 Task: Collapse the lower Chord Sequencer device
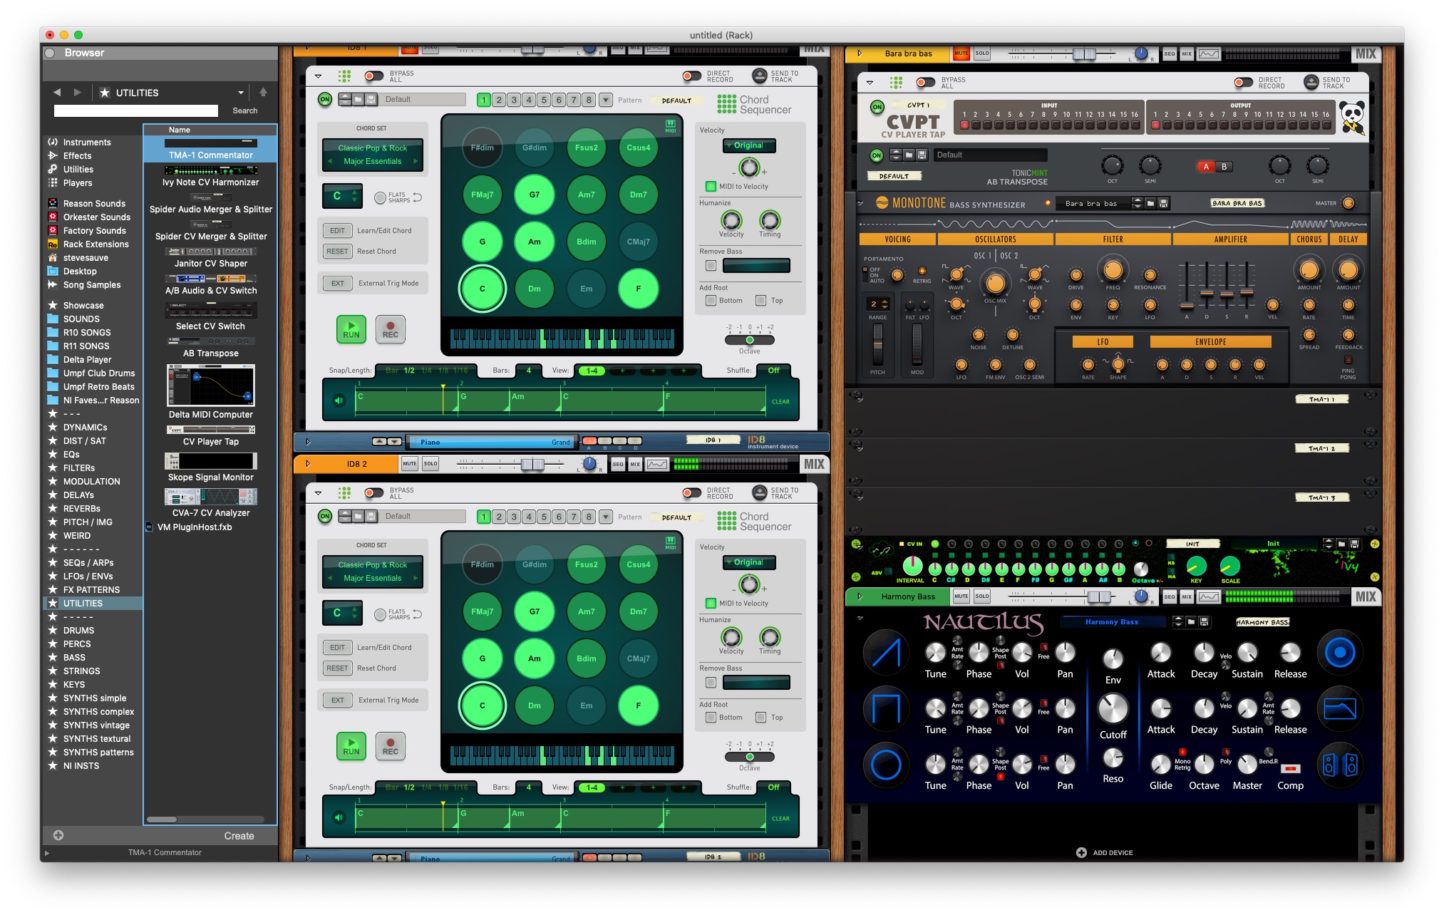tap(318, 492)
